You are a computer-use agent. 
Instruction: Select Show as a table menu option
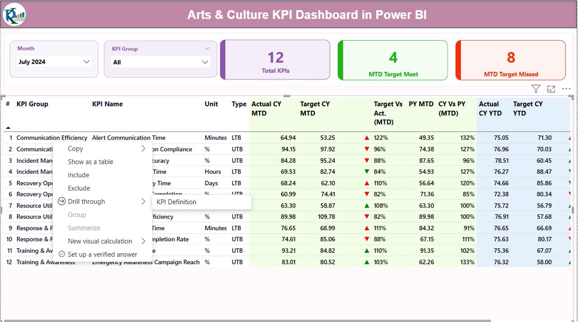coord(90,162)
